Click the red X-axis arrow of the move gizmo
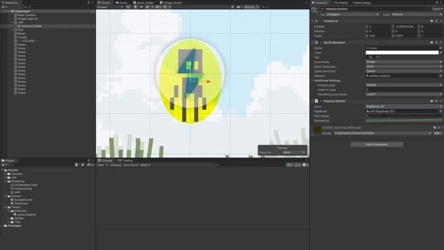This screenshot has width=444, height=250. tap(209, 82)
